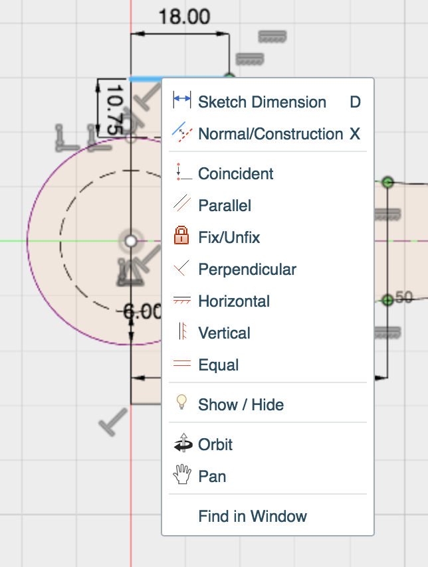
Task: Click the Fix/Unfix padlock icon
Action: [x=181, y=236]
